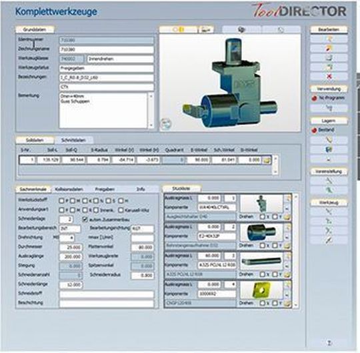Click the 3D view rotate icon in preview corner
The width and height of the screenshot is (360, 353).
pyautogui.click(x=166, y=124)
